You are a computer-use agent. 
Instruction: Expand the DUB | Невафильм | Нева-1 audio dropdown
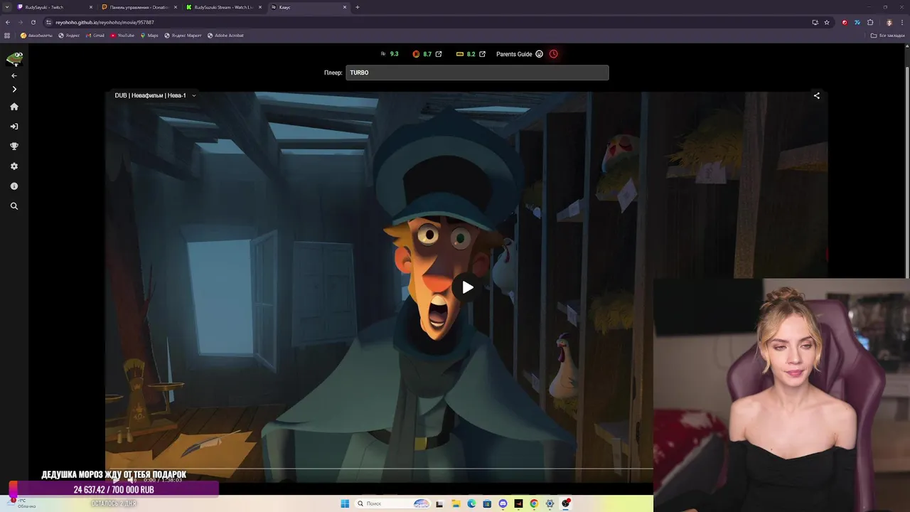coord(155,95)
